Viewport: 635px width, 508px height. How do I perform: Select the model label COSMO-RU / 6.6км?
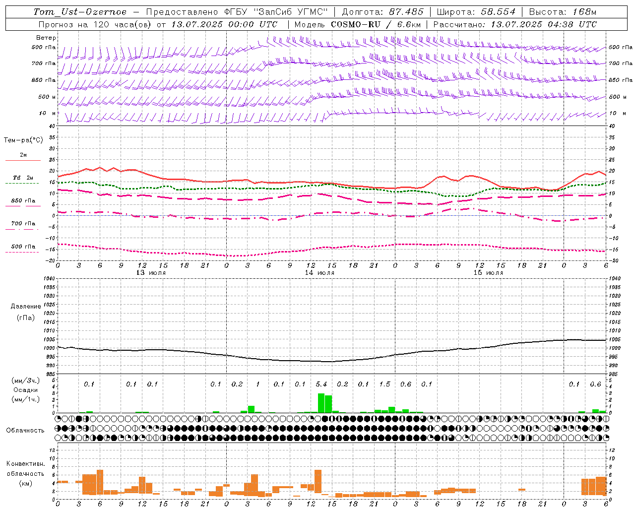click(x=376, y=24)
